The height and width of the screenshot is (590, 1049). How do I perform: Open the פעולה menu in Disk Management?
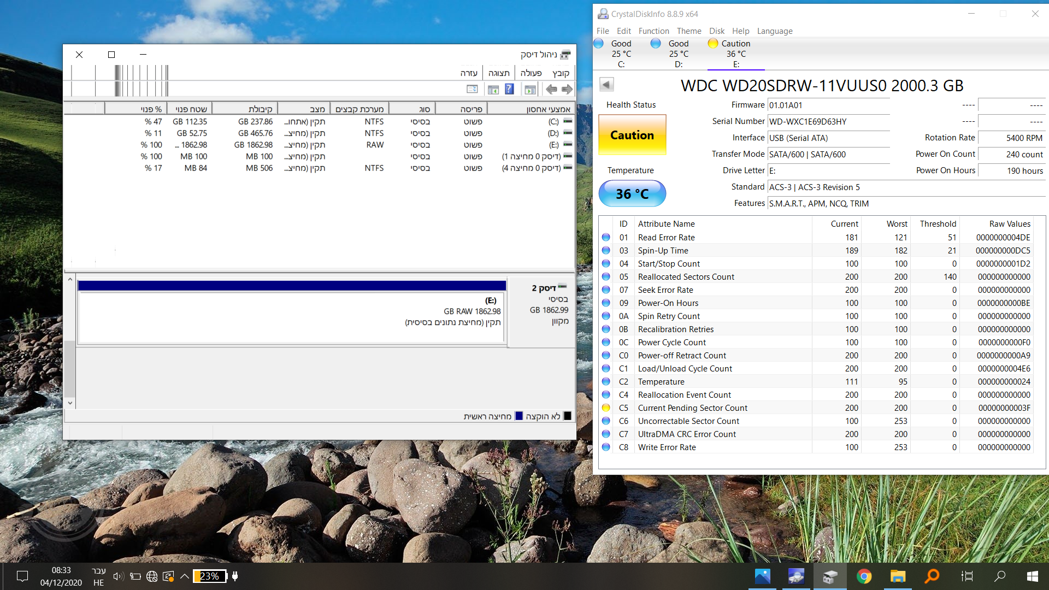[531, 73]
